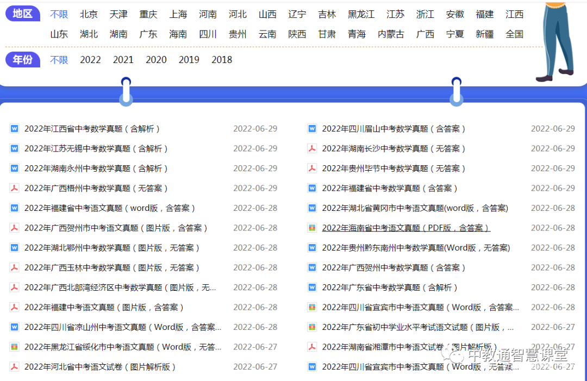
Task: Click image icon beside 2022年四川省宜宾市中考语文真题 dated 2022-06-28
Action: [312, 307]
